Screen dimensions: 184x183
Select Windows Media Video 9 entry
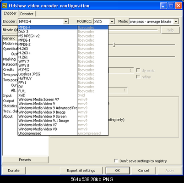63,104
